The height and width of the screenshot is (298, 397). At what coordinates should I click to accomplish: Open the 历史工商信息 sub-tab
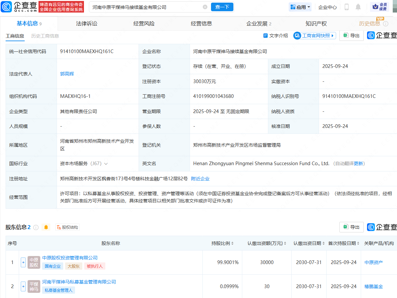45,36
